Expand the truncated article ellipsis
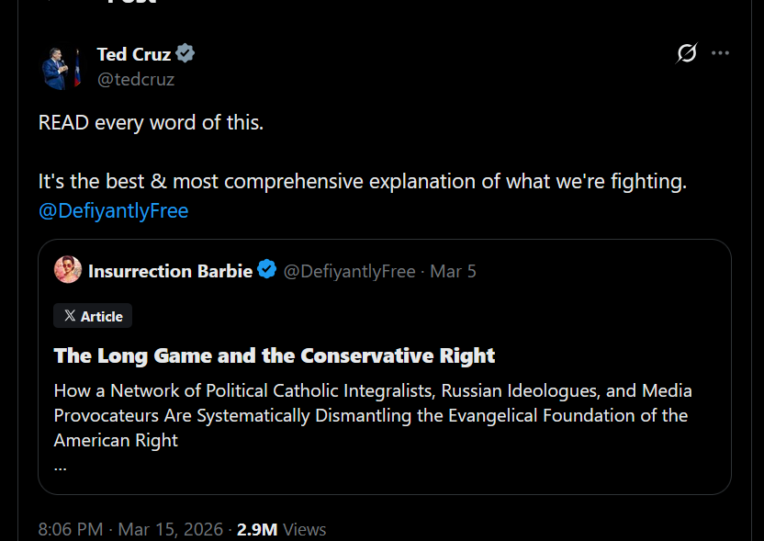This screenshot has width=764, height=541. click(61, 468)
